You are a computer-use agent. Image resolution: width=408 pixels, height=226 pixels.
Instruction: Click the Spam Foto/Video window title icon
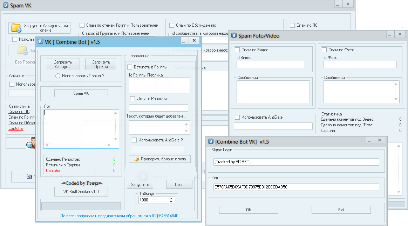pyautogui.click(x=234, y=35)
